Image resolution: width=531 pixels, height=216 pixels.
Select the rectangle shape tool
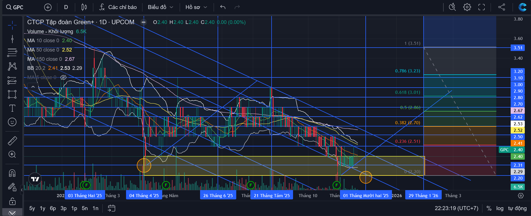coord(12,94)
